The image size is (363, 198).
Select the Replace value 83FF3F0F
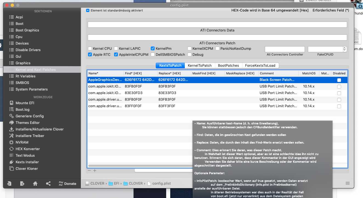tap(167, 106)
